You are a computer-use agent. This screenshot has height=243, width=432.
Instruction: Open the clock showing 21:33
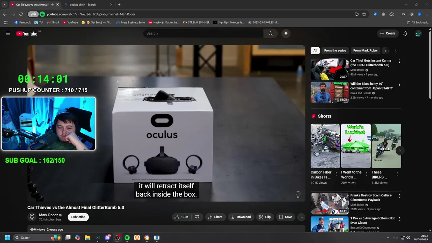coord(421,238)
